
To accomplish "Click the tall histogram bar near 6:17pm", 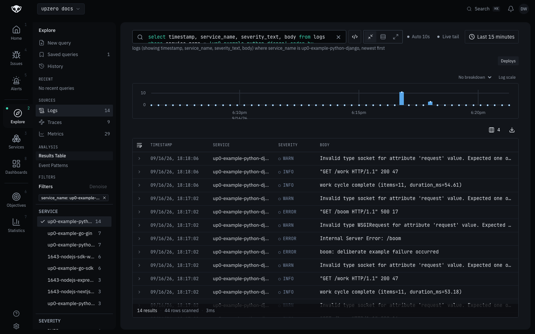I will pos(402,98).
